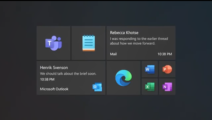Image resolution: width=212 pixels, height=120 pixels.
Task: Launch the Word tile
Action: [150, 69]
